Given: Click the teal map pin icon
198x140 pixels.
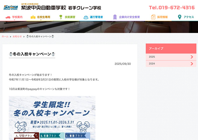Looking at the screenshot, I should (x=179, y=17).
